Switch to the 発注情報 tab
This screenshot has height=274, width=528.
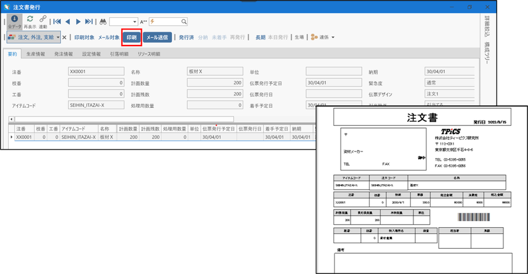pos(63,54)
